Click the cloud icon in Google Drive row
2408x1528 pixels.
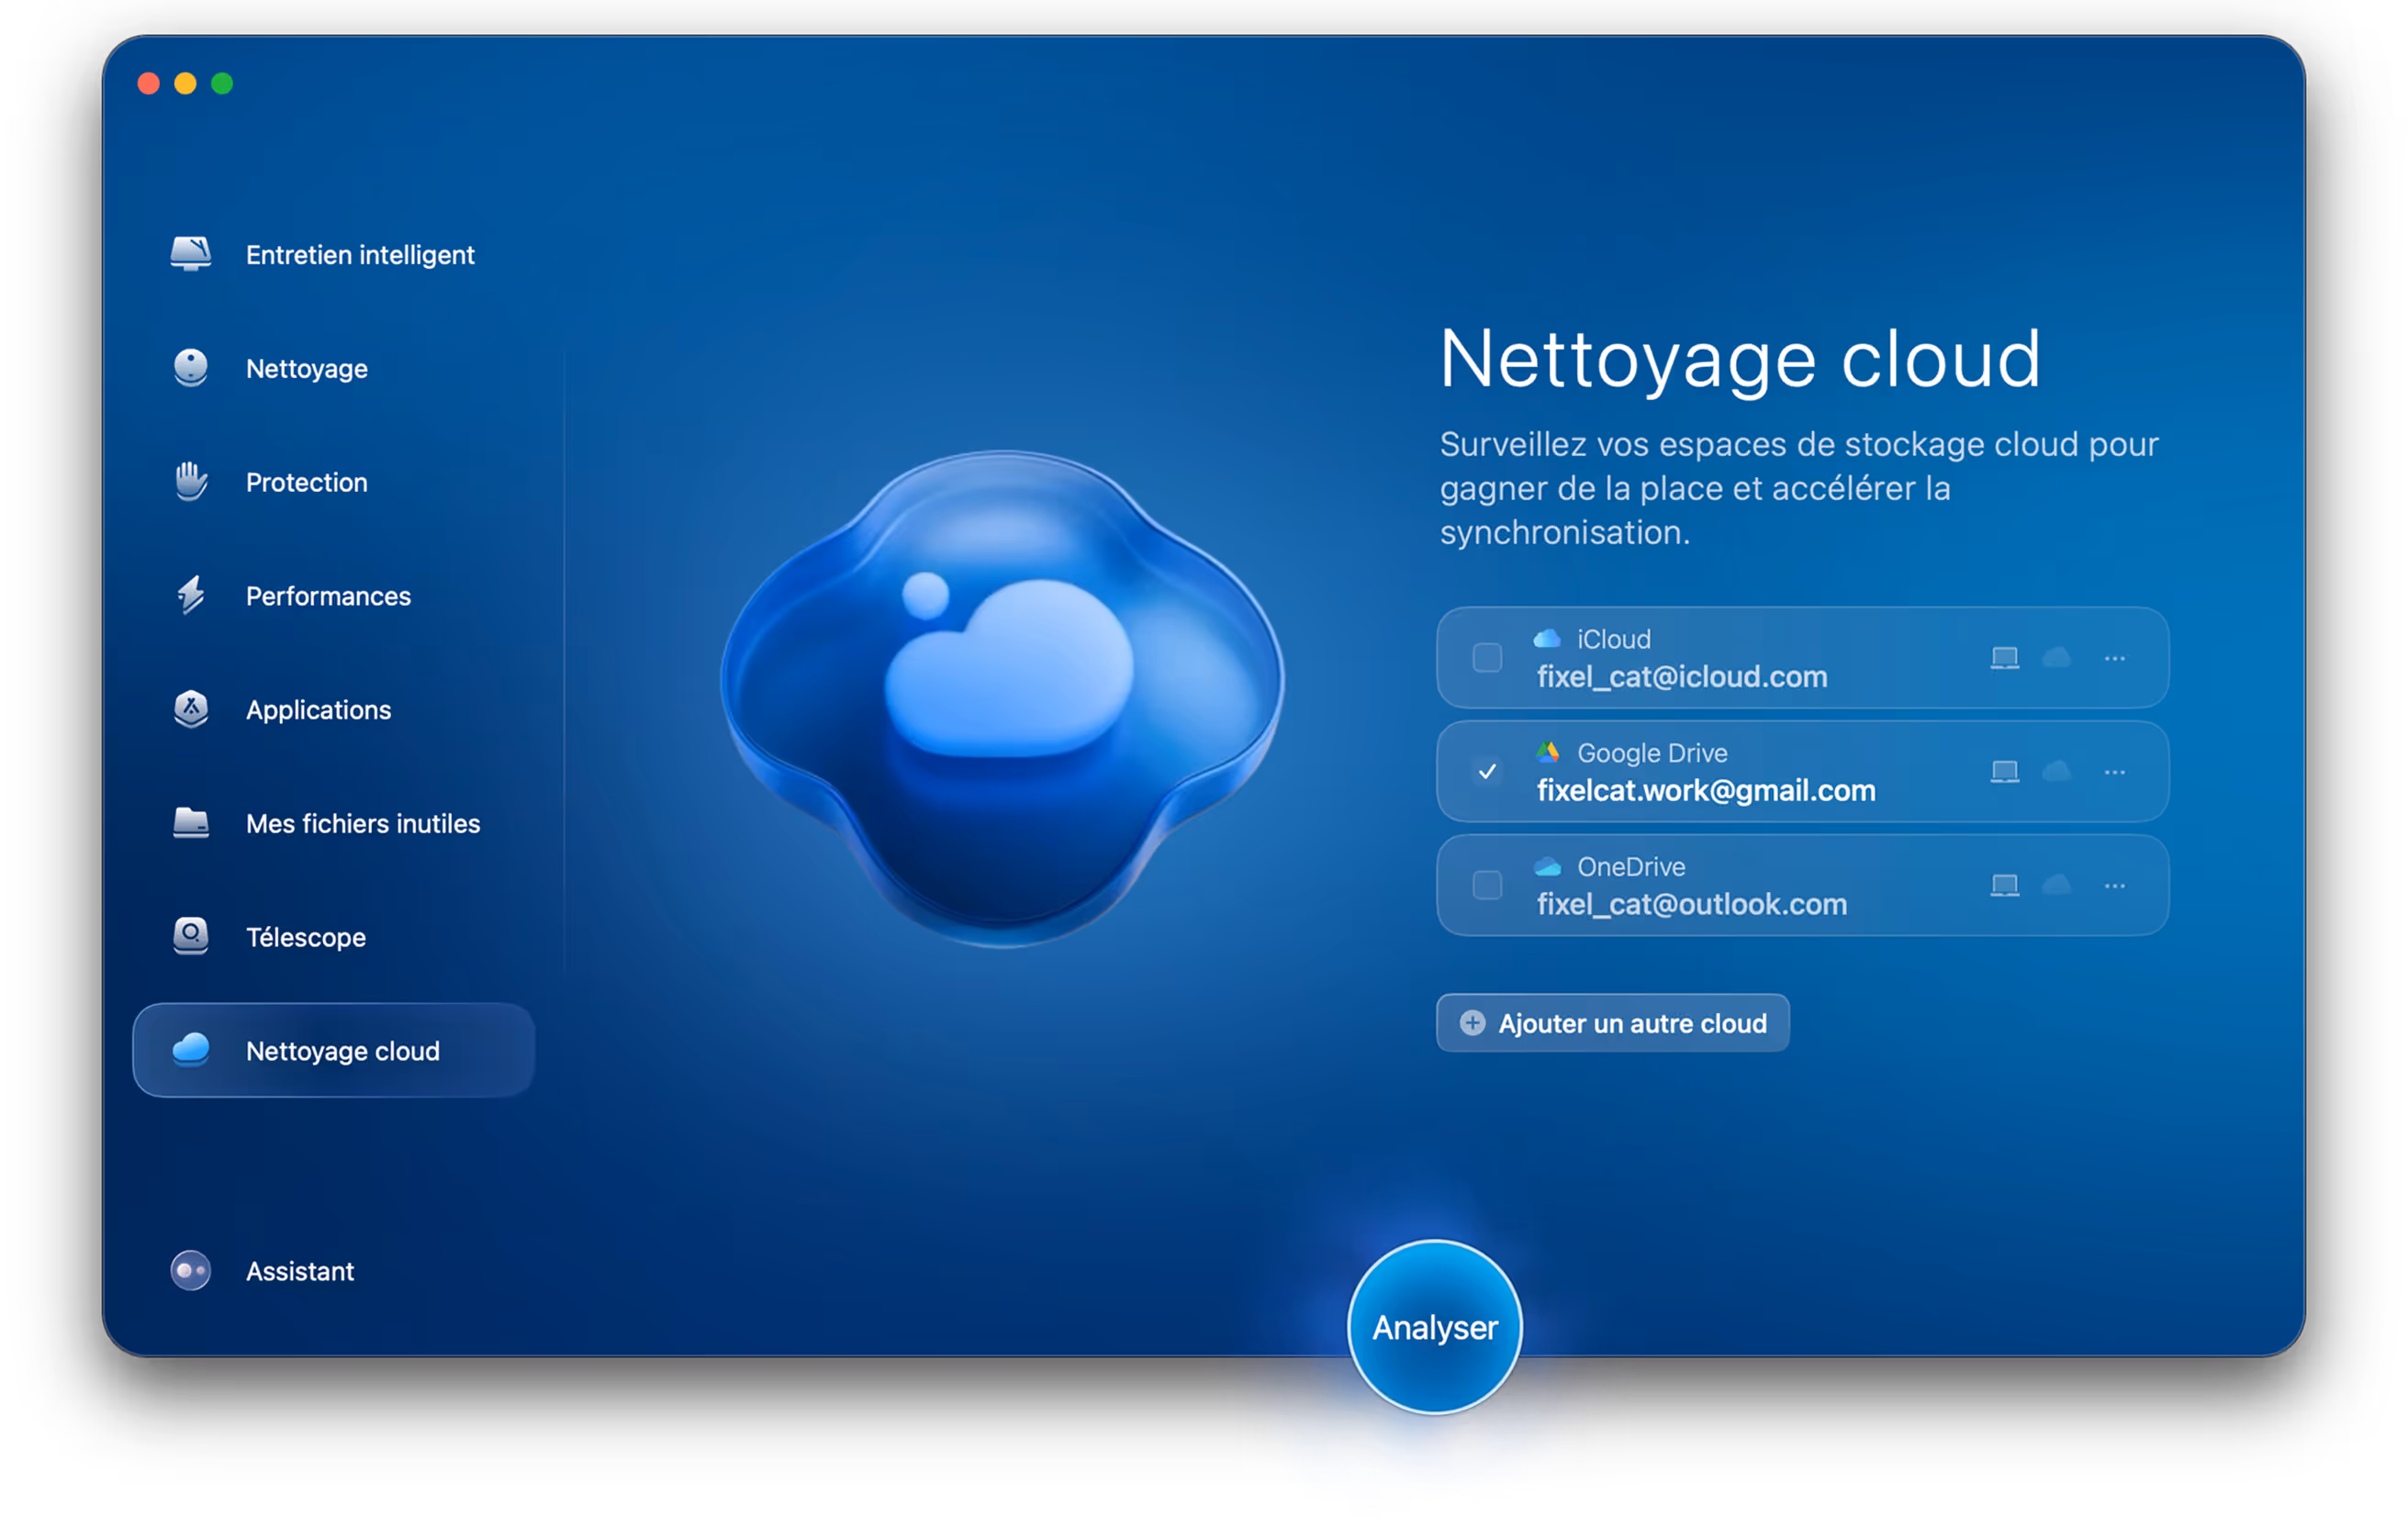pos(2056,772)
